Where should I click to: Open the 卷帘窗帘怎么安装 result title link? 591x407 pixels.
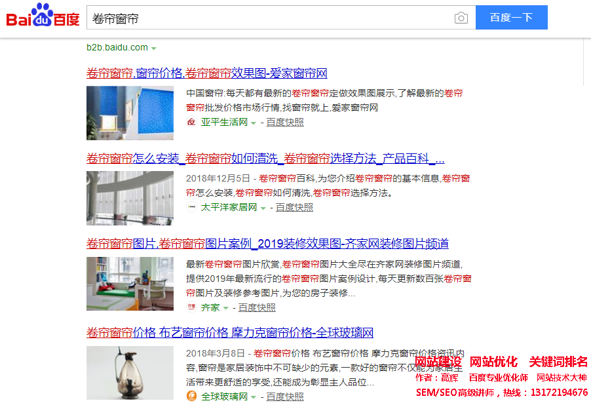265,159
